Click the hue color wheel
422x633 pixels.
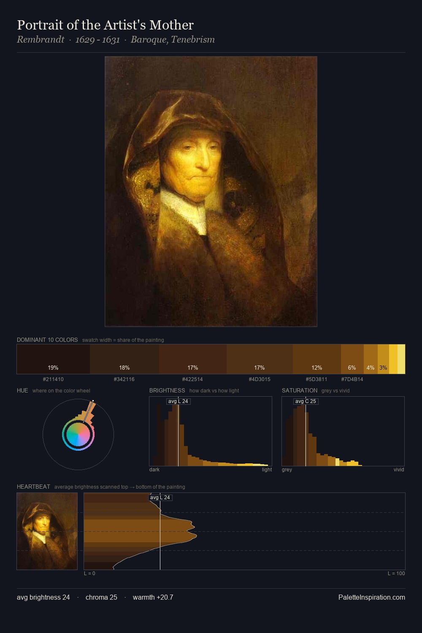78,434
